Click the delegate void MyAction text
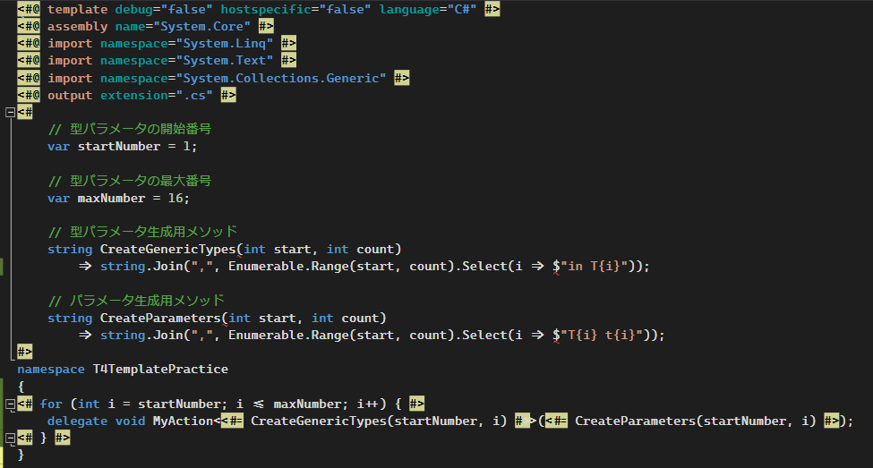Screen dimensions: 873x468 coord(131,421)
